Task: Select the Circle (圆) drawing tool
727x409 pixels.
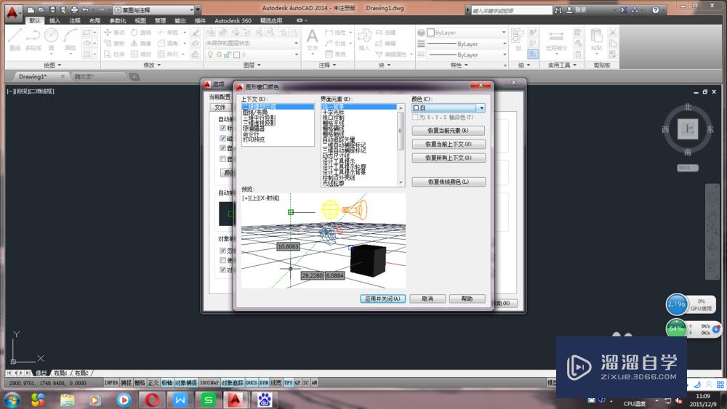Action: (52, 39)
